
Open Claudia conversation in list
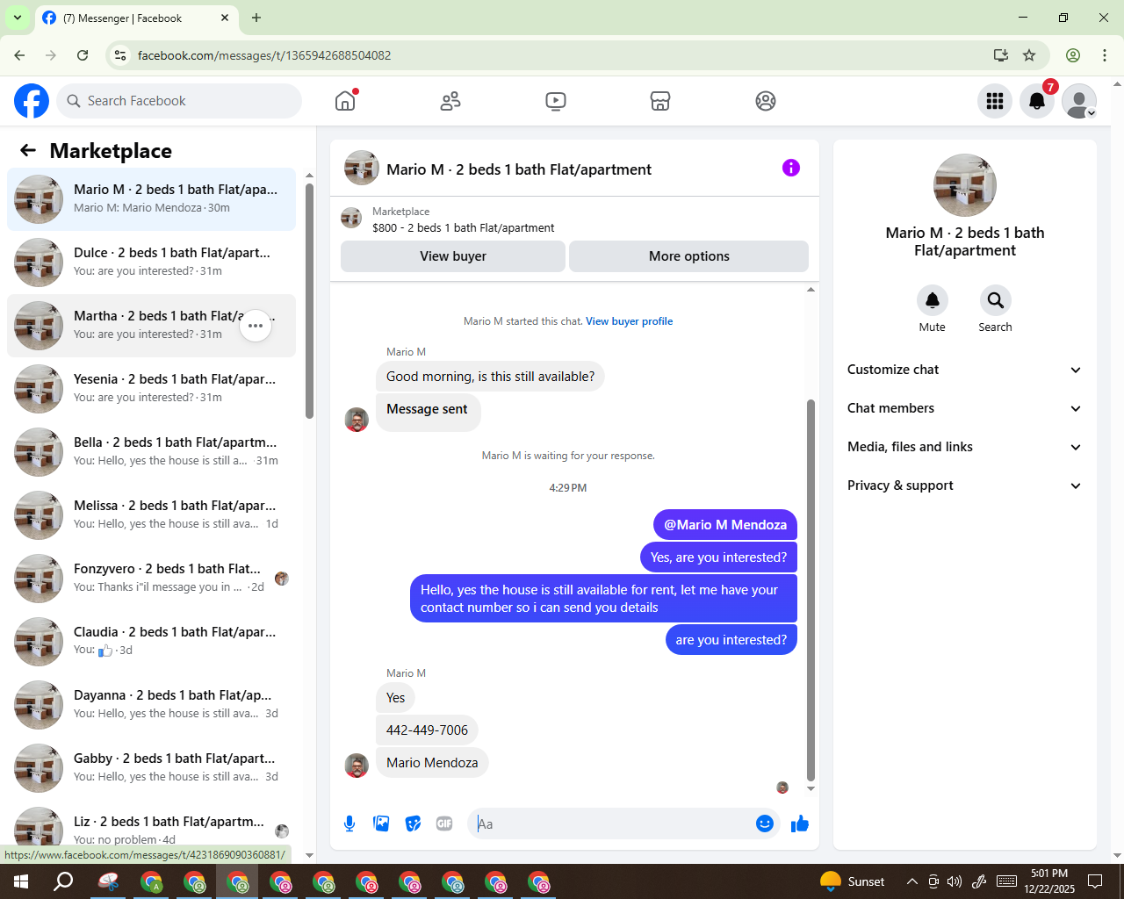[152, 642]
